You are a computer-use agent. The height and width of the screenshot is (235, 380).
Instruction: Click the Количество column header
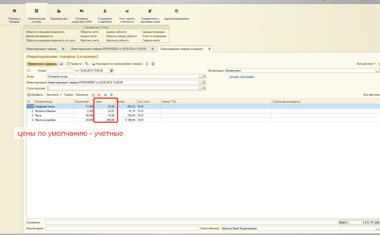pyautogui.click(x=84, y=102)
